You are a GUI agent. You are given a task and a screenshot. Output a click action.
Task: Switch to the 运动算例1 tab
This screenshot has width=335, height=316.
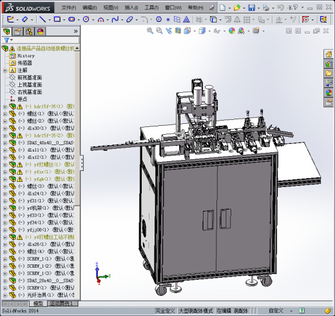[x=61, y=304]
